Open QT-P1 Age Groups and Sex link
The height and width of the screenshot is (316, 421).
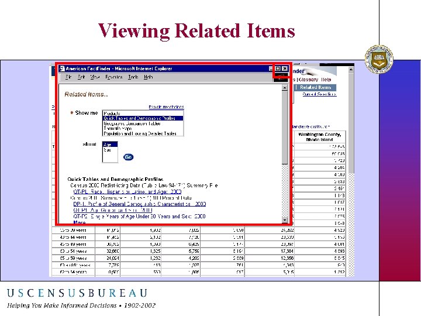click(x=113, y=210)
